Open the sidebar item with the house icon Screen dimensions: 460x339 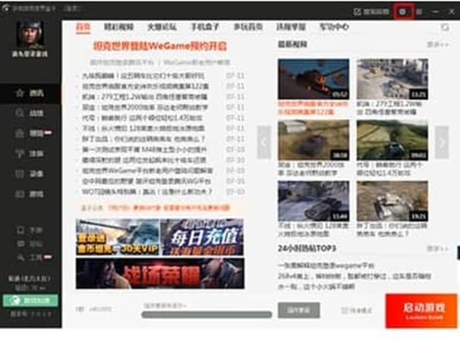point(33,133)
